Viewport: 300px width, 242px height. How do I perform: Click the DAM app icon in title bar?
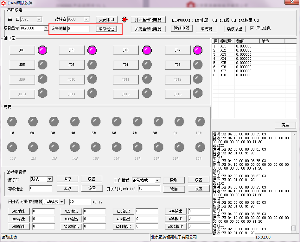pyautogui.click(x=3, y=3)
